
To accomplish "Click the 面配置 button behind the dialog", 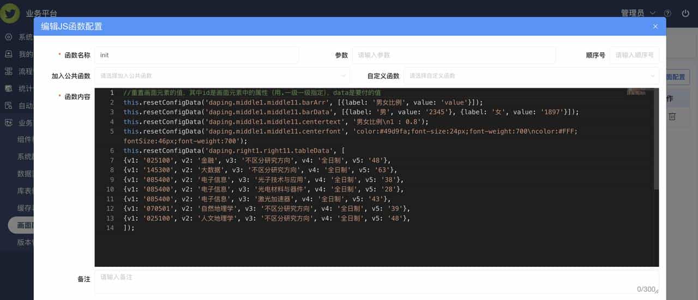I will pyautogui.click(x=678, y=77).
